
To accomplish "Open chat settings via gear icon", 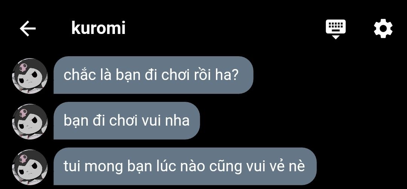I will click(383, 29).
